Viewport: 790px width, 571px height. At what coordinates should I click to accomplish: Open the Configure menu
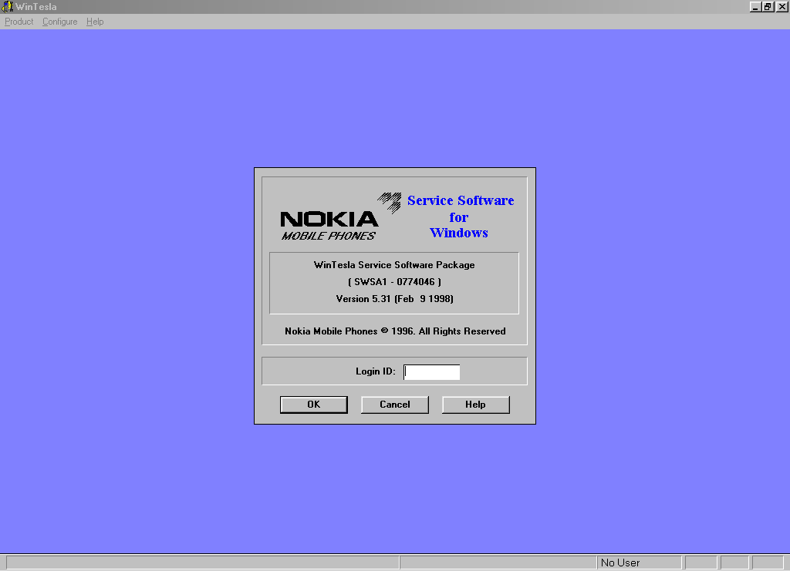pos(60,22)
